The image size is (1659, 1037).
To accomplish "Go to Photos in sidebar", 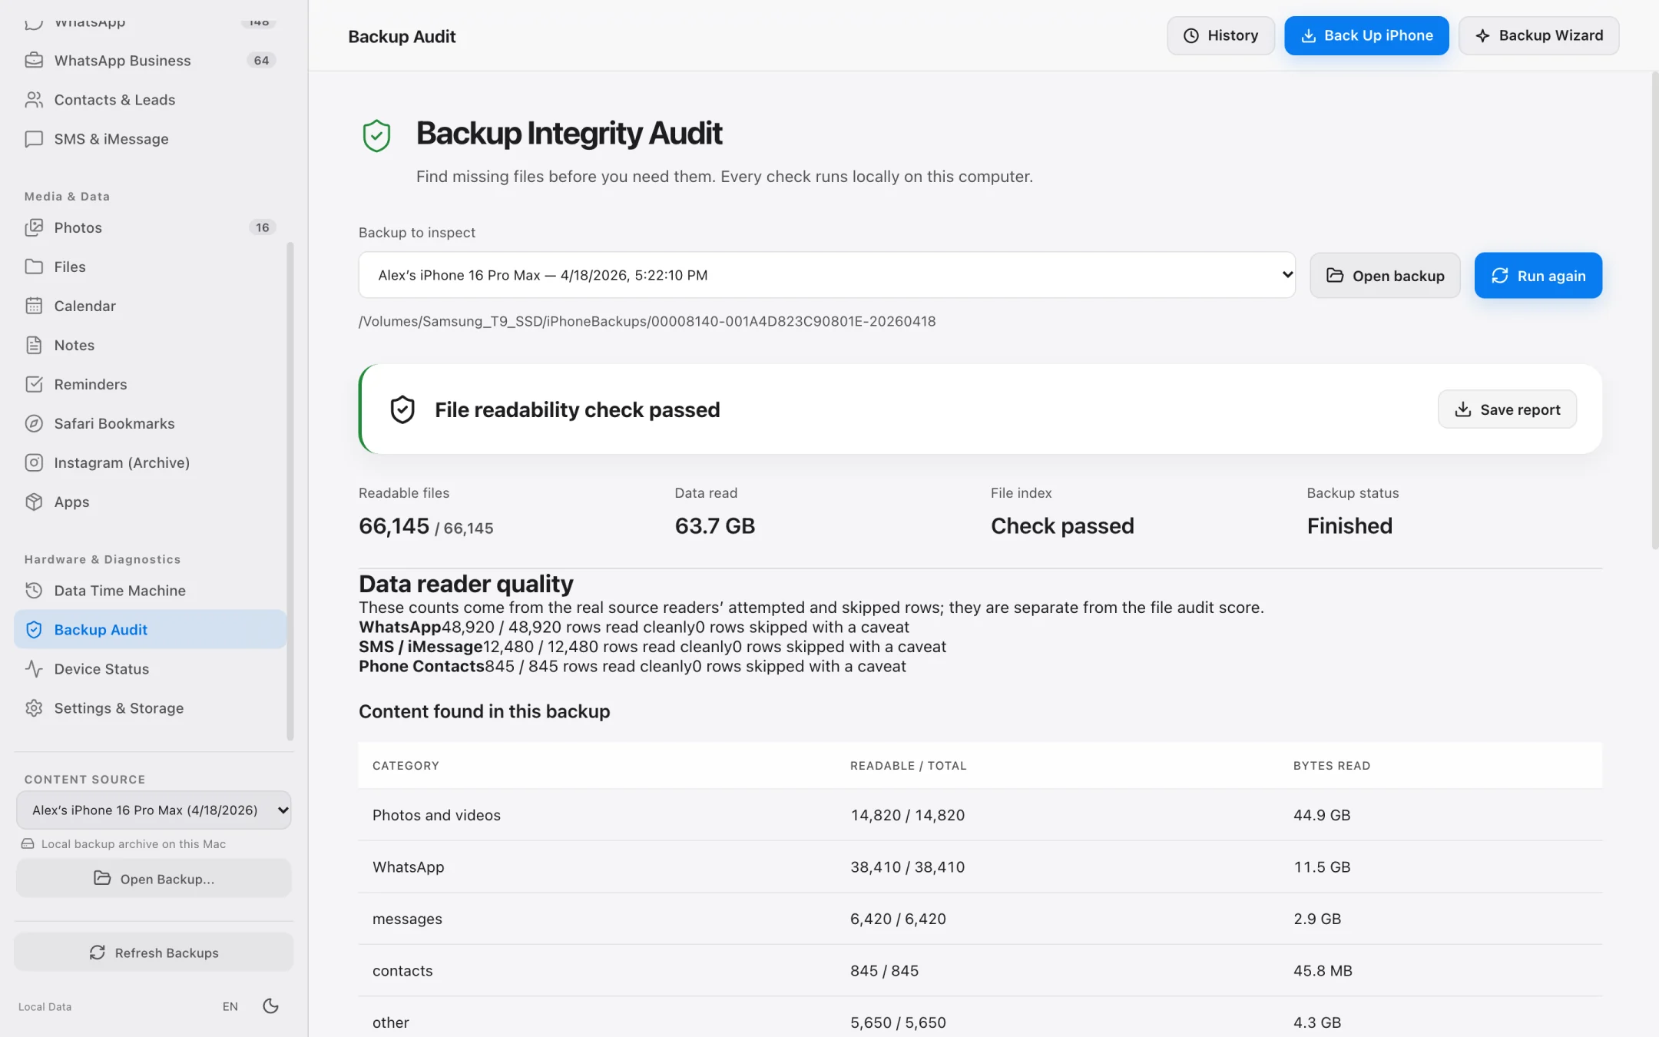I will point(150,227).
